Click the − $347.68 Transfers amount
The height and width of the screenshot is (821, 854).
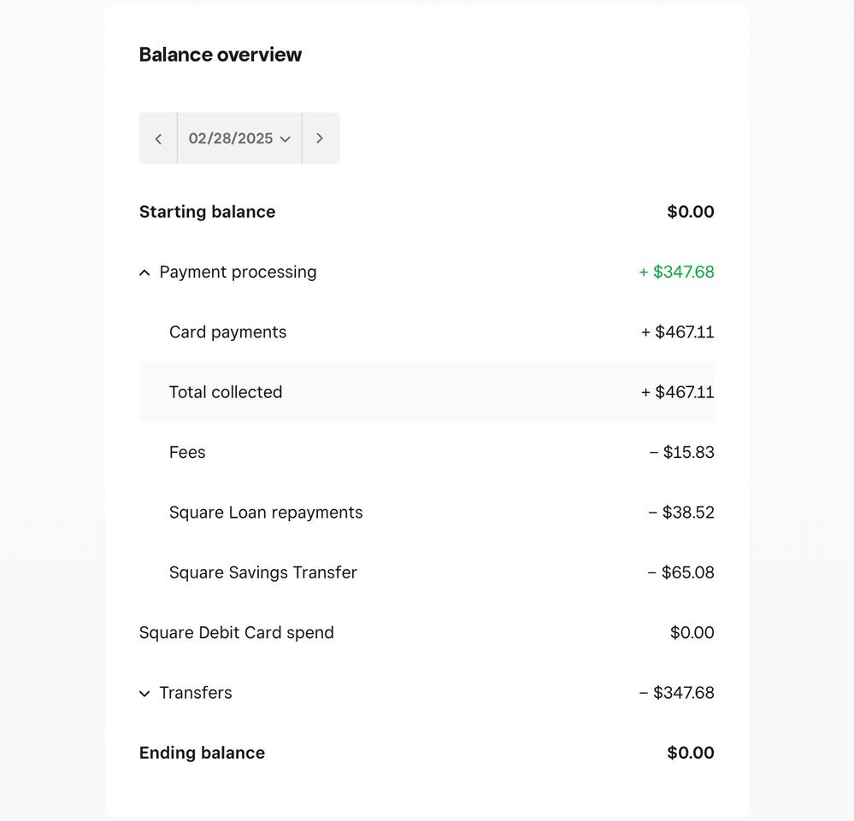pyautogui.click(x=676, y=693)
